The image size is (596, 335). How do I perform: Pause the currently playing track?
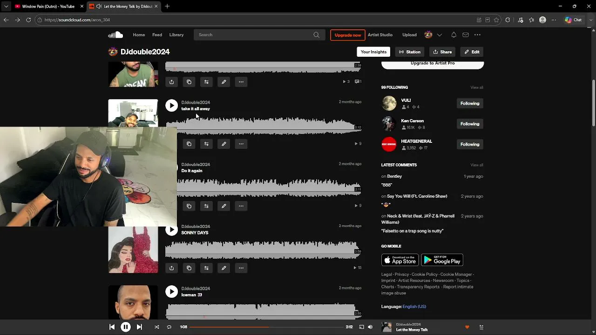point(126,327)
